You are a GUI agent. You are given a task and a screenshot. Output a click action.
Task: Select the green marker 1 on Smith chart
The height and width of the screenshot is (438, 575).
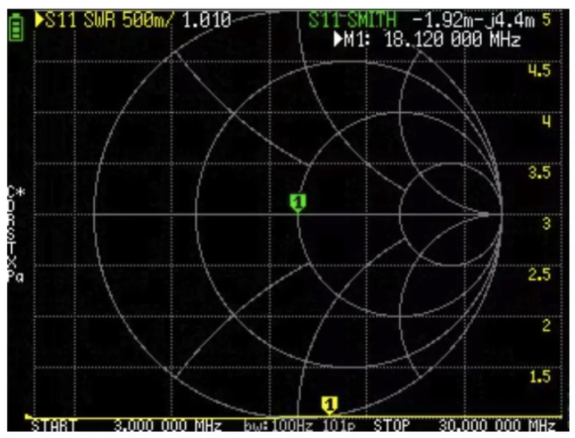tap(298, 203)
